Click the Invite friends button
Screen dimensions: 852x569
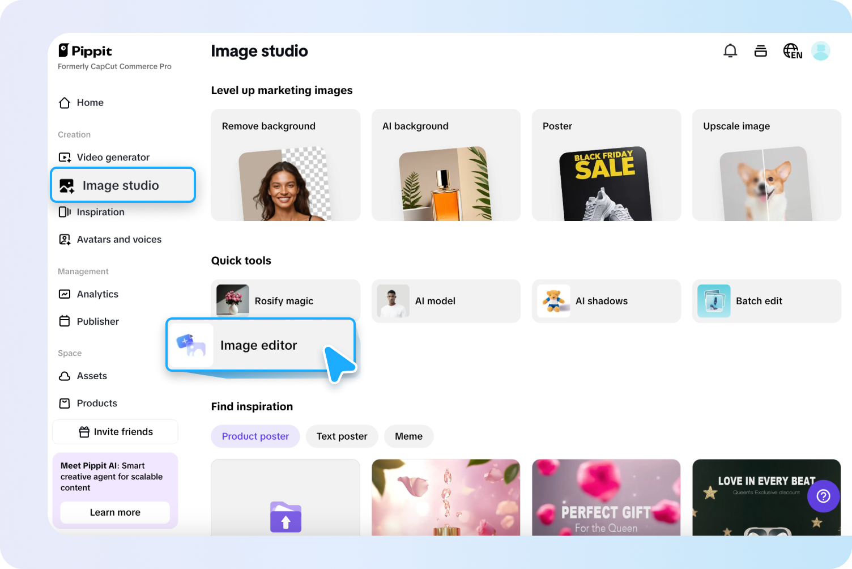(x=115, y=431)
